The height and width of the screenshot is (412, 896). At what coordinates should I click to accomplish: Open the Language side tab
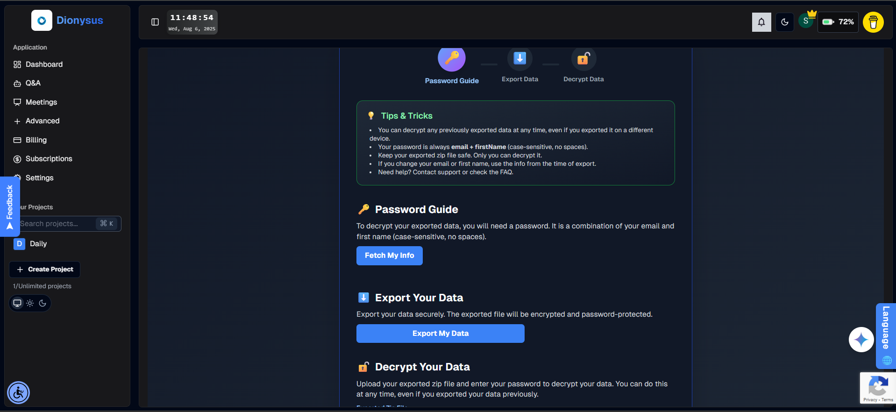click(x=886, y=336)
